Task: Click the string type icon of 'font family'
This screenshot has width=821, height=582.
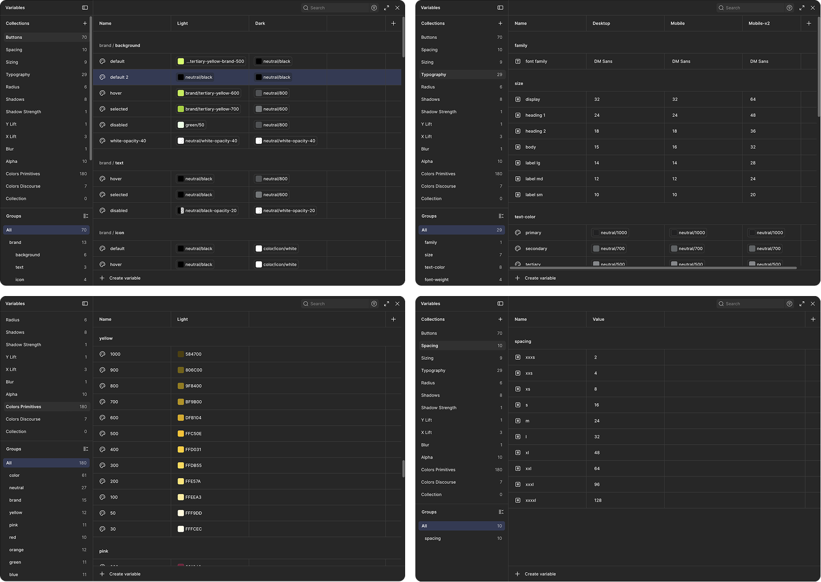Action: pyautogui.click(x=518, y=61)
